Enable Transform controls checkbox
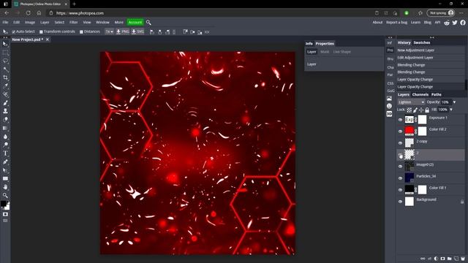This screenshot has width=468, height=263. point(41,31)
